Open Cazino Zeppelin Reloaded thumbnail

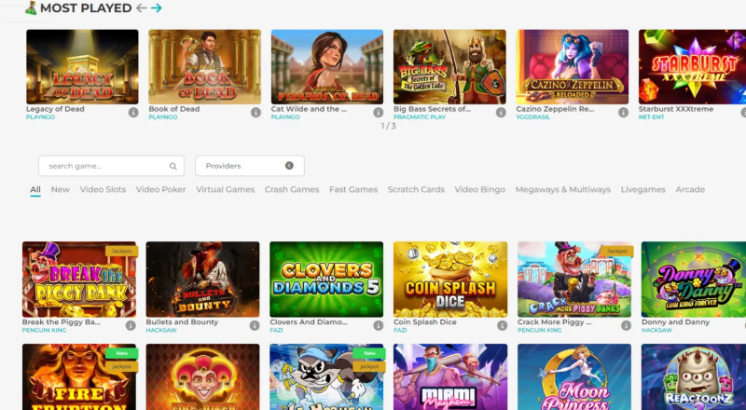(x=573, y=66)
